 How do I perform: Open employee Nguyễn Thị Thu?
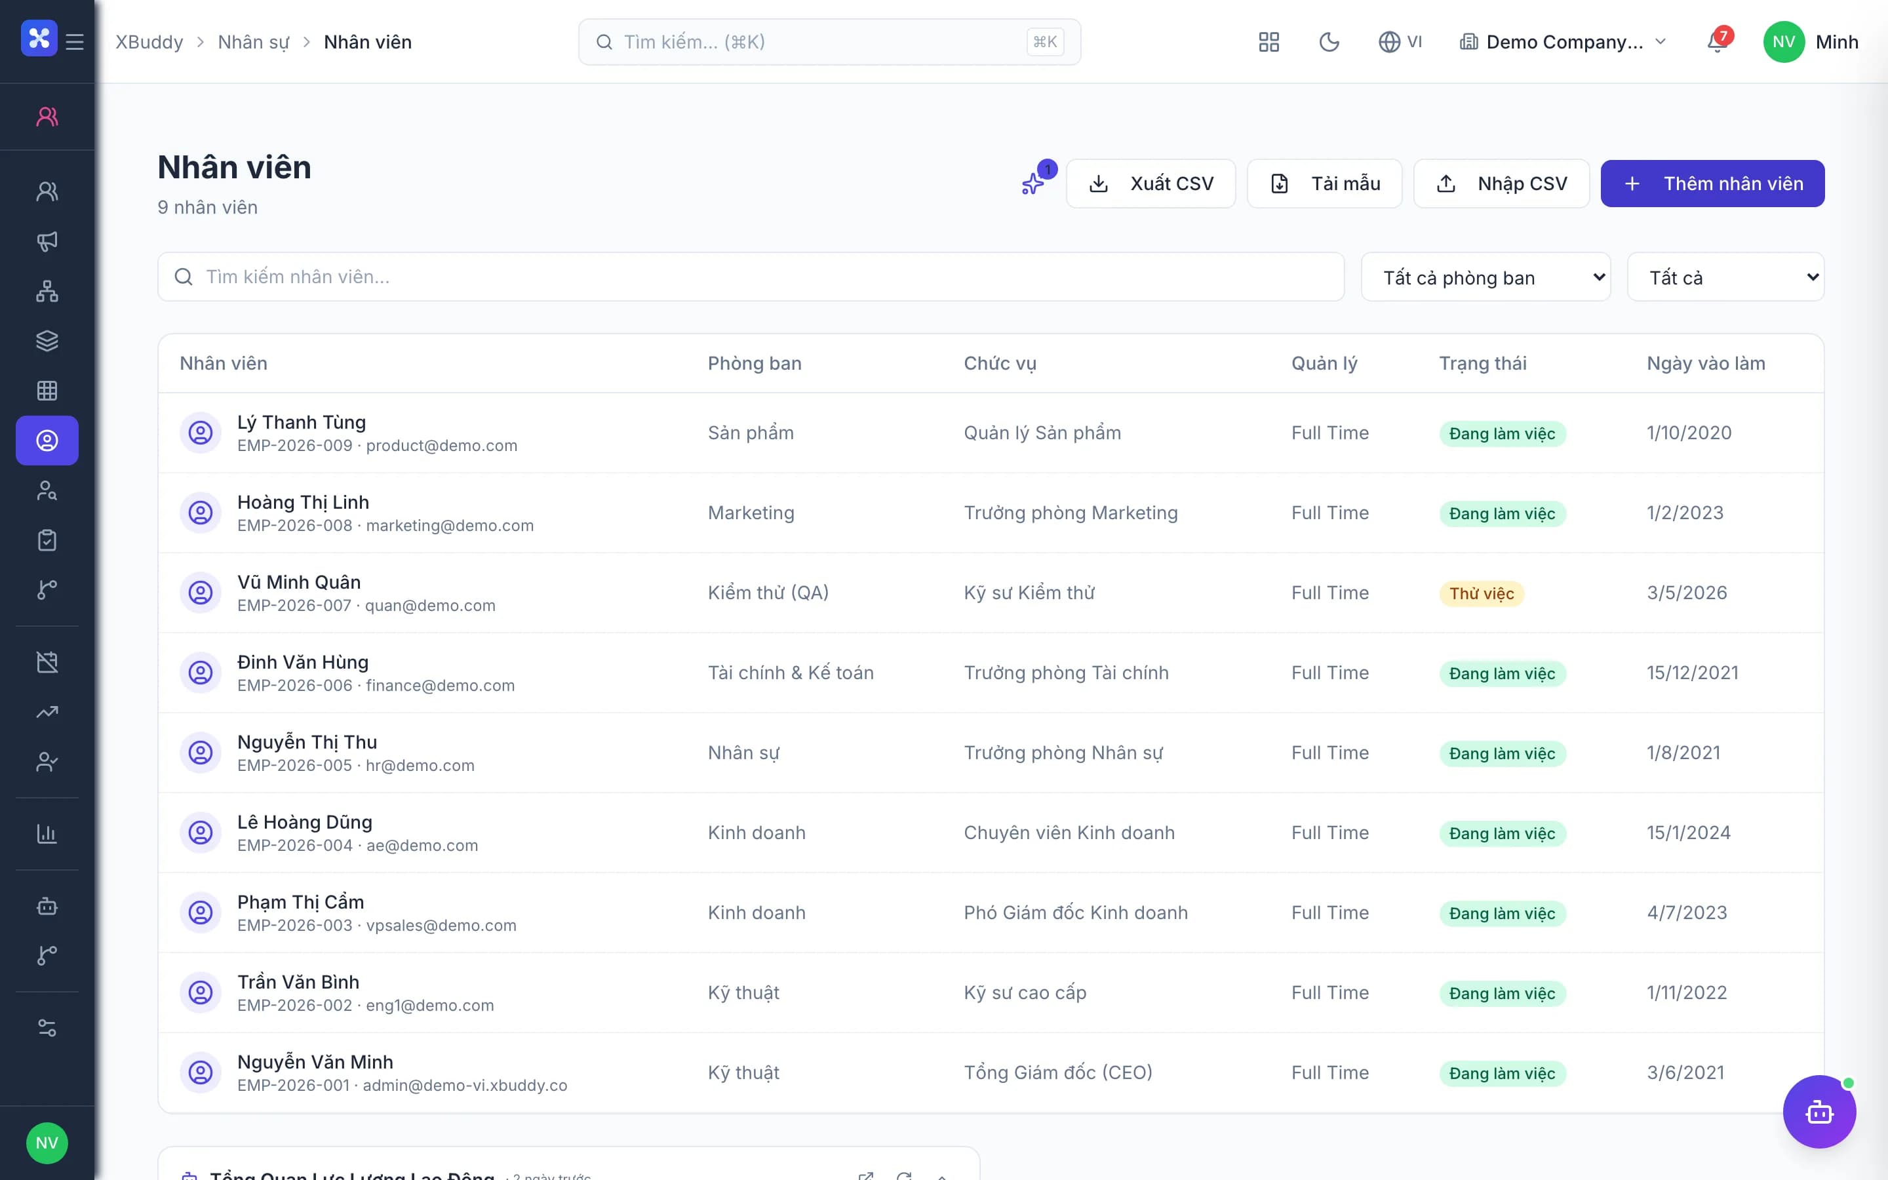pyautogui.click(x=991, y=753)
